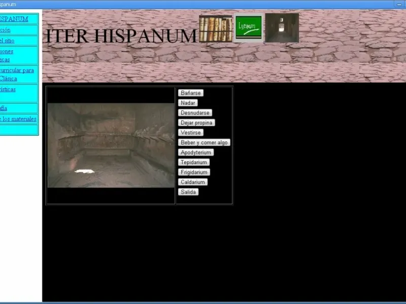Image resolution: width=406 pixels, height=304 pixels.
Task: Select the Desnudarse action button
Action: [195, 112]
